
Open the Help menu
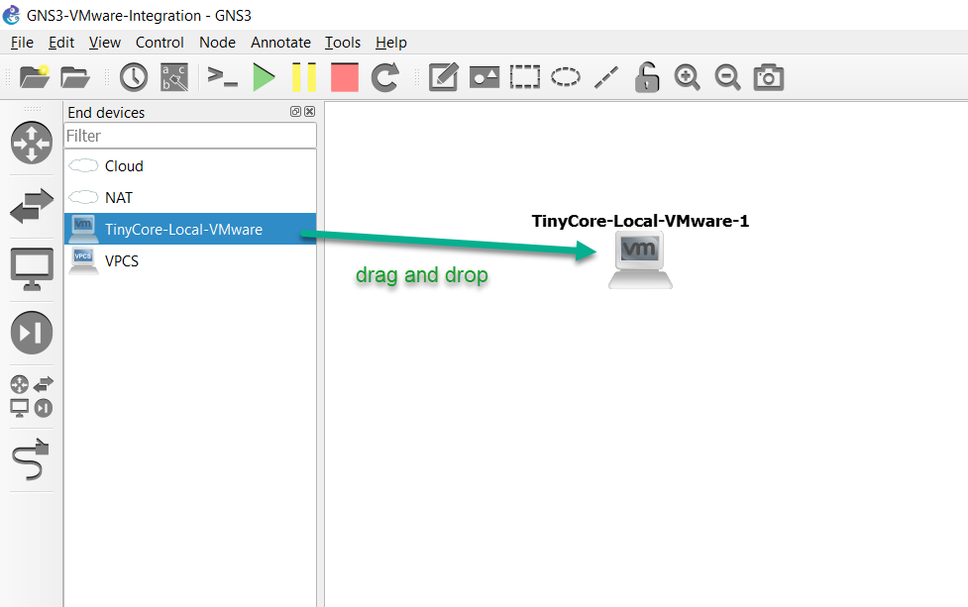[x=390, y=43]
